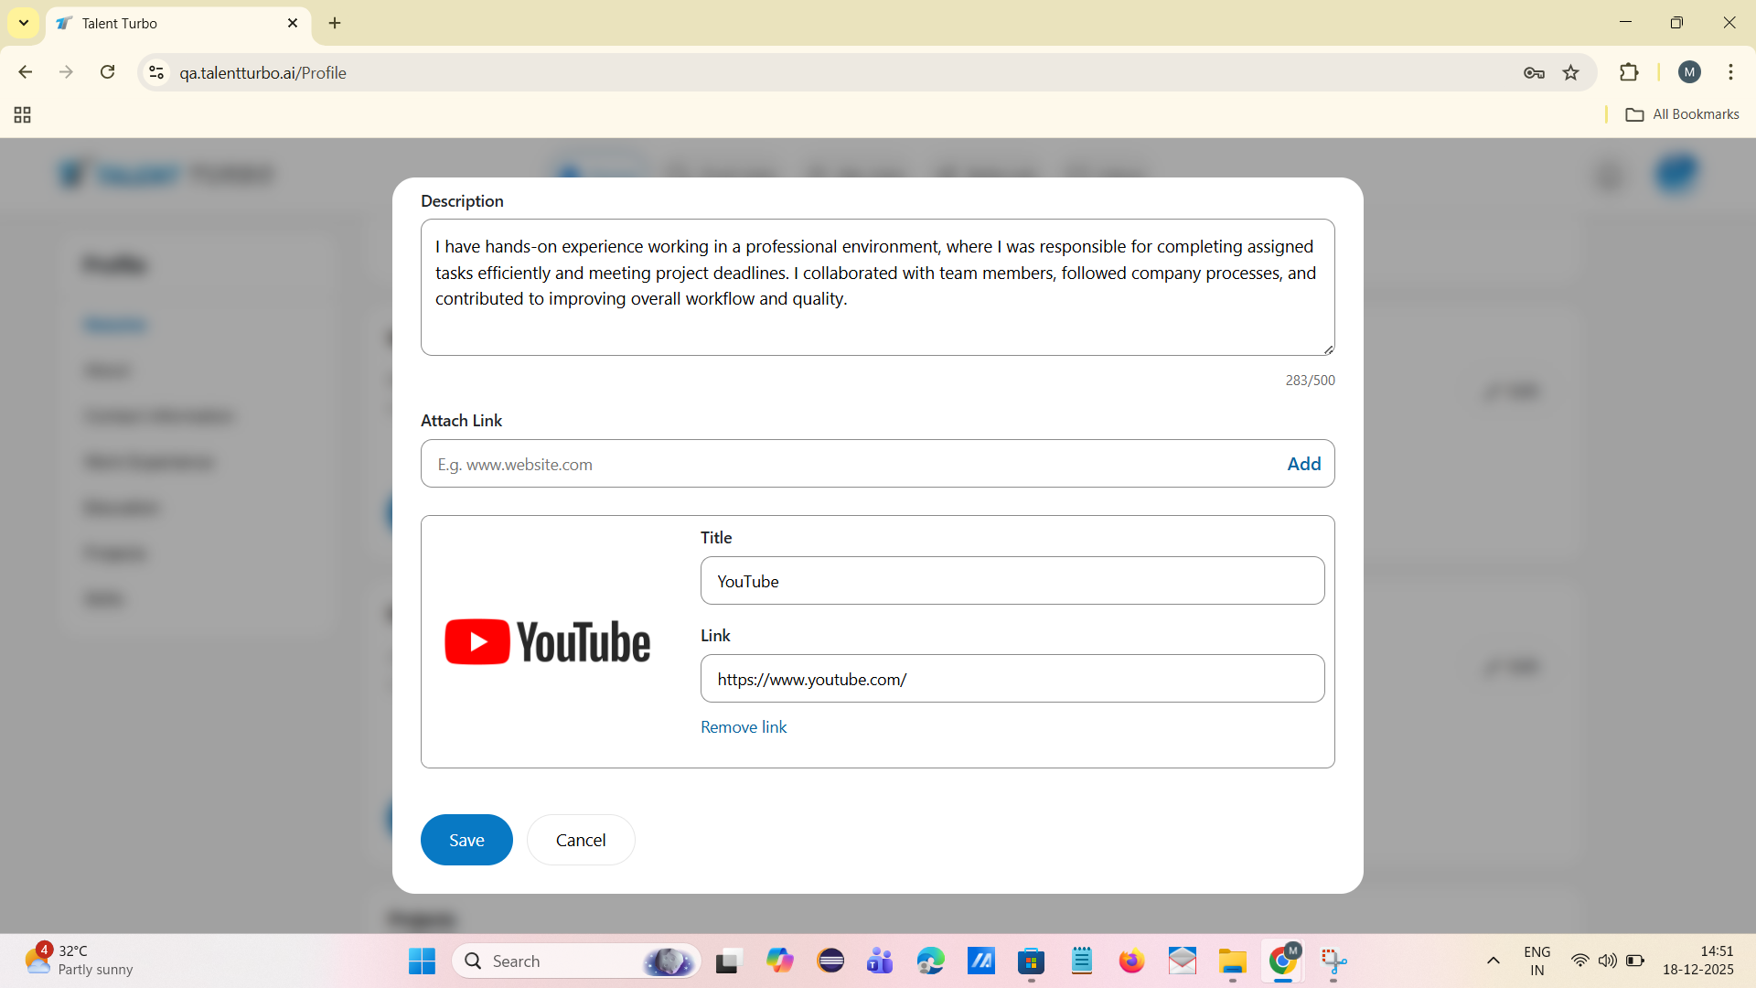Open the apps grid in bookmarks bar
Viewport: 1756px width, 988px height.
click(x=23, y=114)
